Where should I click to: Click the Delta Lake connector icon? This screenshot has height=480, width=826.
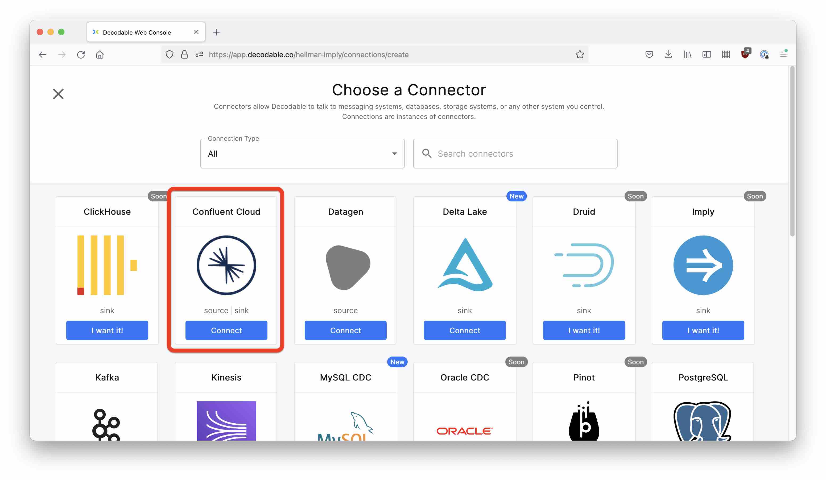[465, 264]
